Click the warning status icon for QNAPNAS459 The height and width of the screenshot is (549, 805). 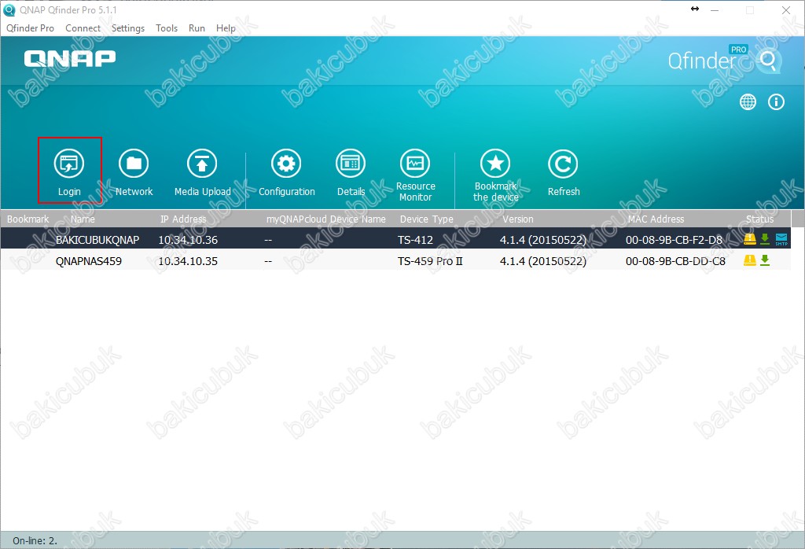[750, 260]
